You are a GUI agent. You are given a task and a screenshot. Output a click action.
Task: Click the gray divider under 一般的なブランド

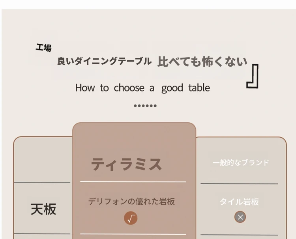[239, 183]
